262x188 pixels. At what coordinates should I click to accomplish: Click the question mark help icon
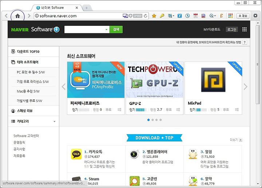pos(245,42)
